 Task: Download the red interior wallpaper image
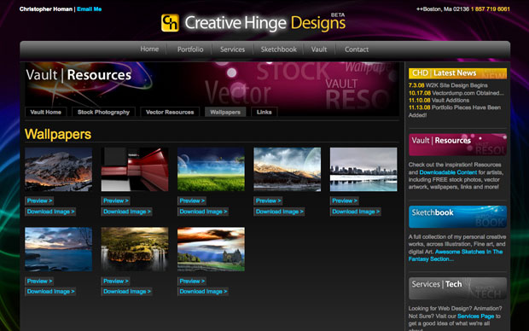(x=126, y=212)
